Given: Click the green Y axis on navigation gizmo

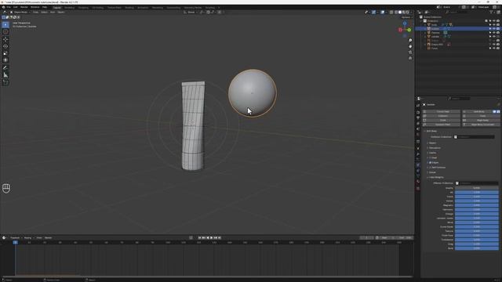Looking at the screenshot, I should (x=409, y=30).
